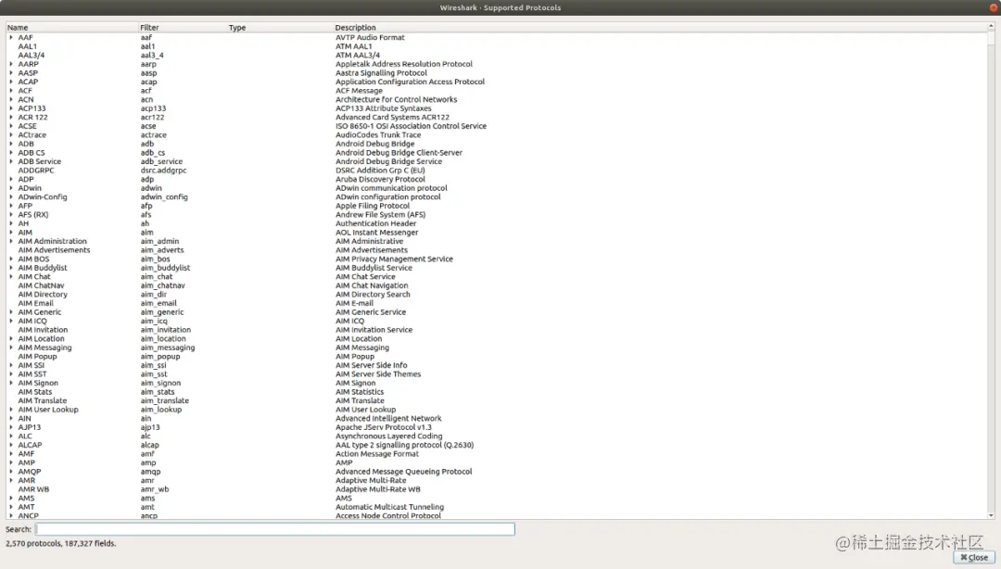Select the AIM Stats row
This screenshot has width=1001, height=569.
[x=496, y=392]
